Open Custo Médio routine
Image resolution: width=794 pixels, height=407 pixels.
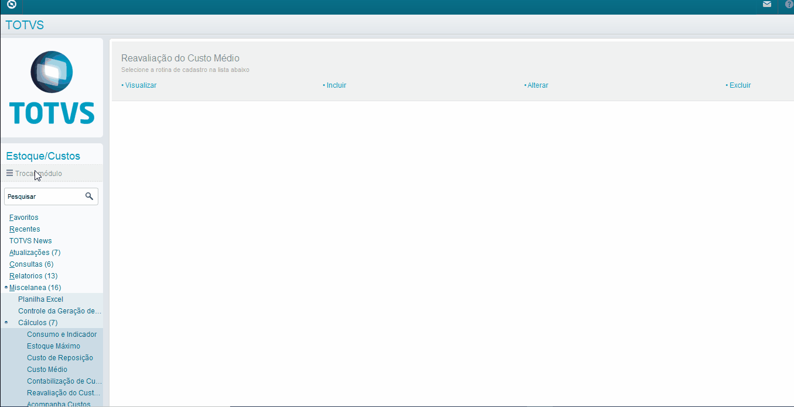(x=47, y=370)
